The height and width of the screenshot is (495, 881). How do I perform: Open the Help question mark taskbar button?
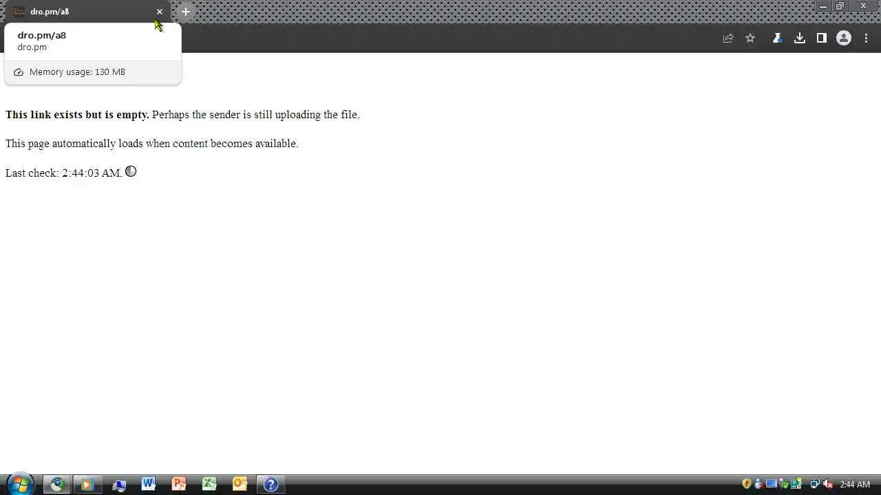point(270,485)
